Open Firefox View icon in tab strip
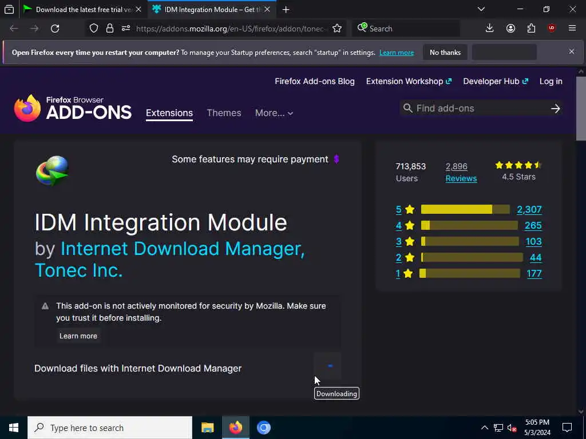This screenshot has width=586, height=439. coord(9,9)
